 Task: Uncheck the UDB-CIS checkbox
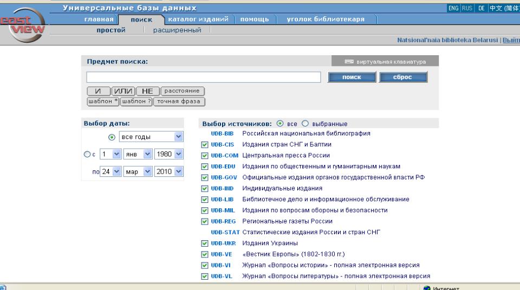click(x=205, y=144)
